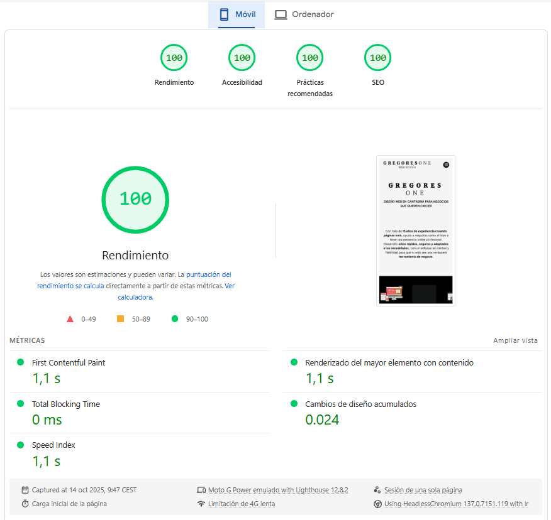The image size is (551, 520).
Task: Click the Speed Index metric
Action: click(x=53, y=445)
